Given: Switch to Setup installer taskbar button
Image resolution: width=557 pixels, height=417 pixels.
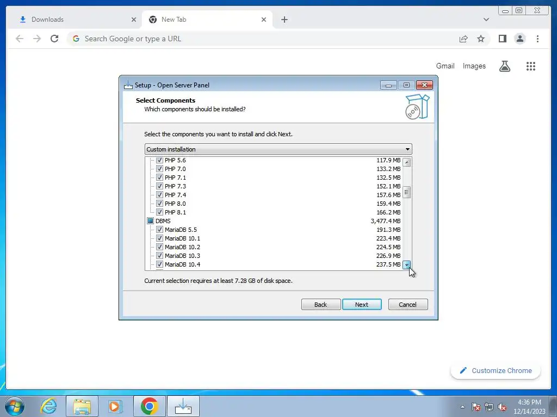Looking at the screenshot, I should [x=183, y=406].
